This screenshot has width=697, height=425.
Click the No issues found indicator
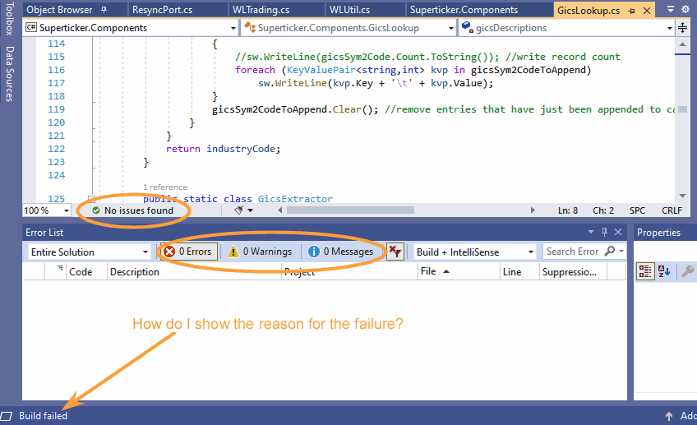coord(132,210)
